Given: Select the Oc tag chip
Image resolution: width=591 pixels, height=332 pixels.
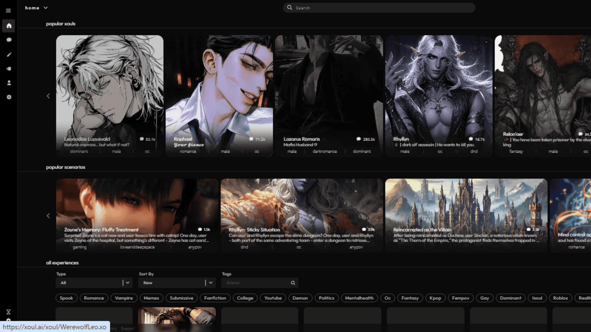Looking at the screenshot, I should tap(388, 298).
